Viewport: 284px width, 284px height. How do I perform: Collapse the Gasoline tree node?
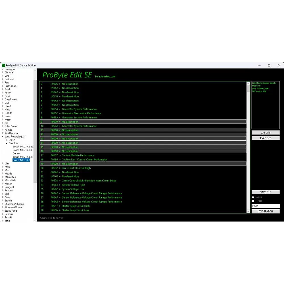(x=7, y=143)
